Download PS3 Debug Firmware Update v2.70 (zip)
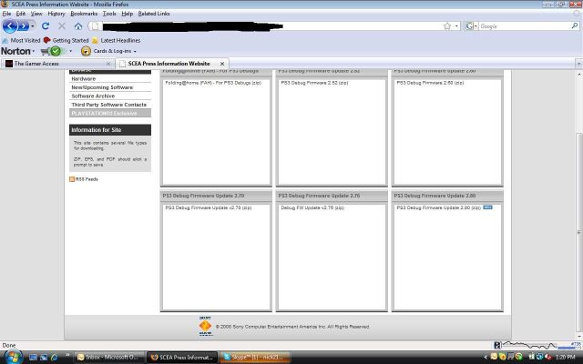583x364 pixels. point(209,207)
